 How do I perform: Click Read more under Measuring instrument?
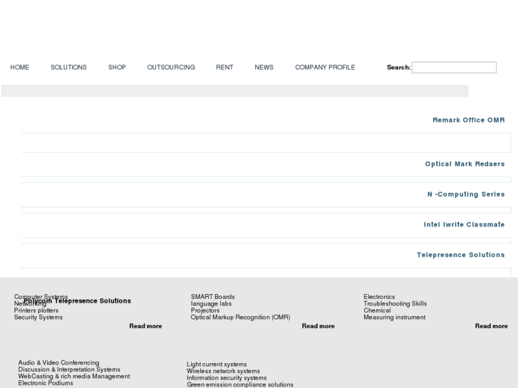[491, 326]
